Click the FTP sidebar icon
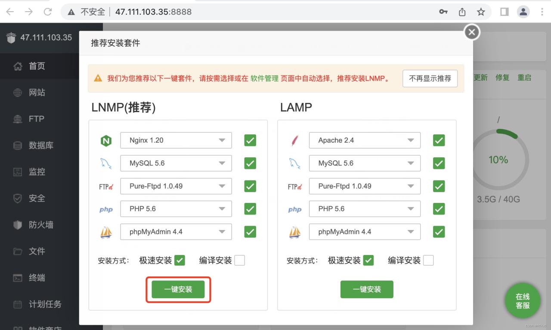The width and height of the screenshot is (551, 330). pos(18,119)
